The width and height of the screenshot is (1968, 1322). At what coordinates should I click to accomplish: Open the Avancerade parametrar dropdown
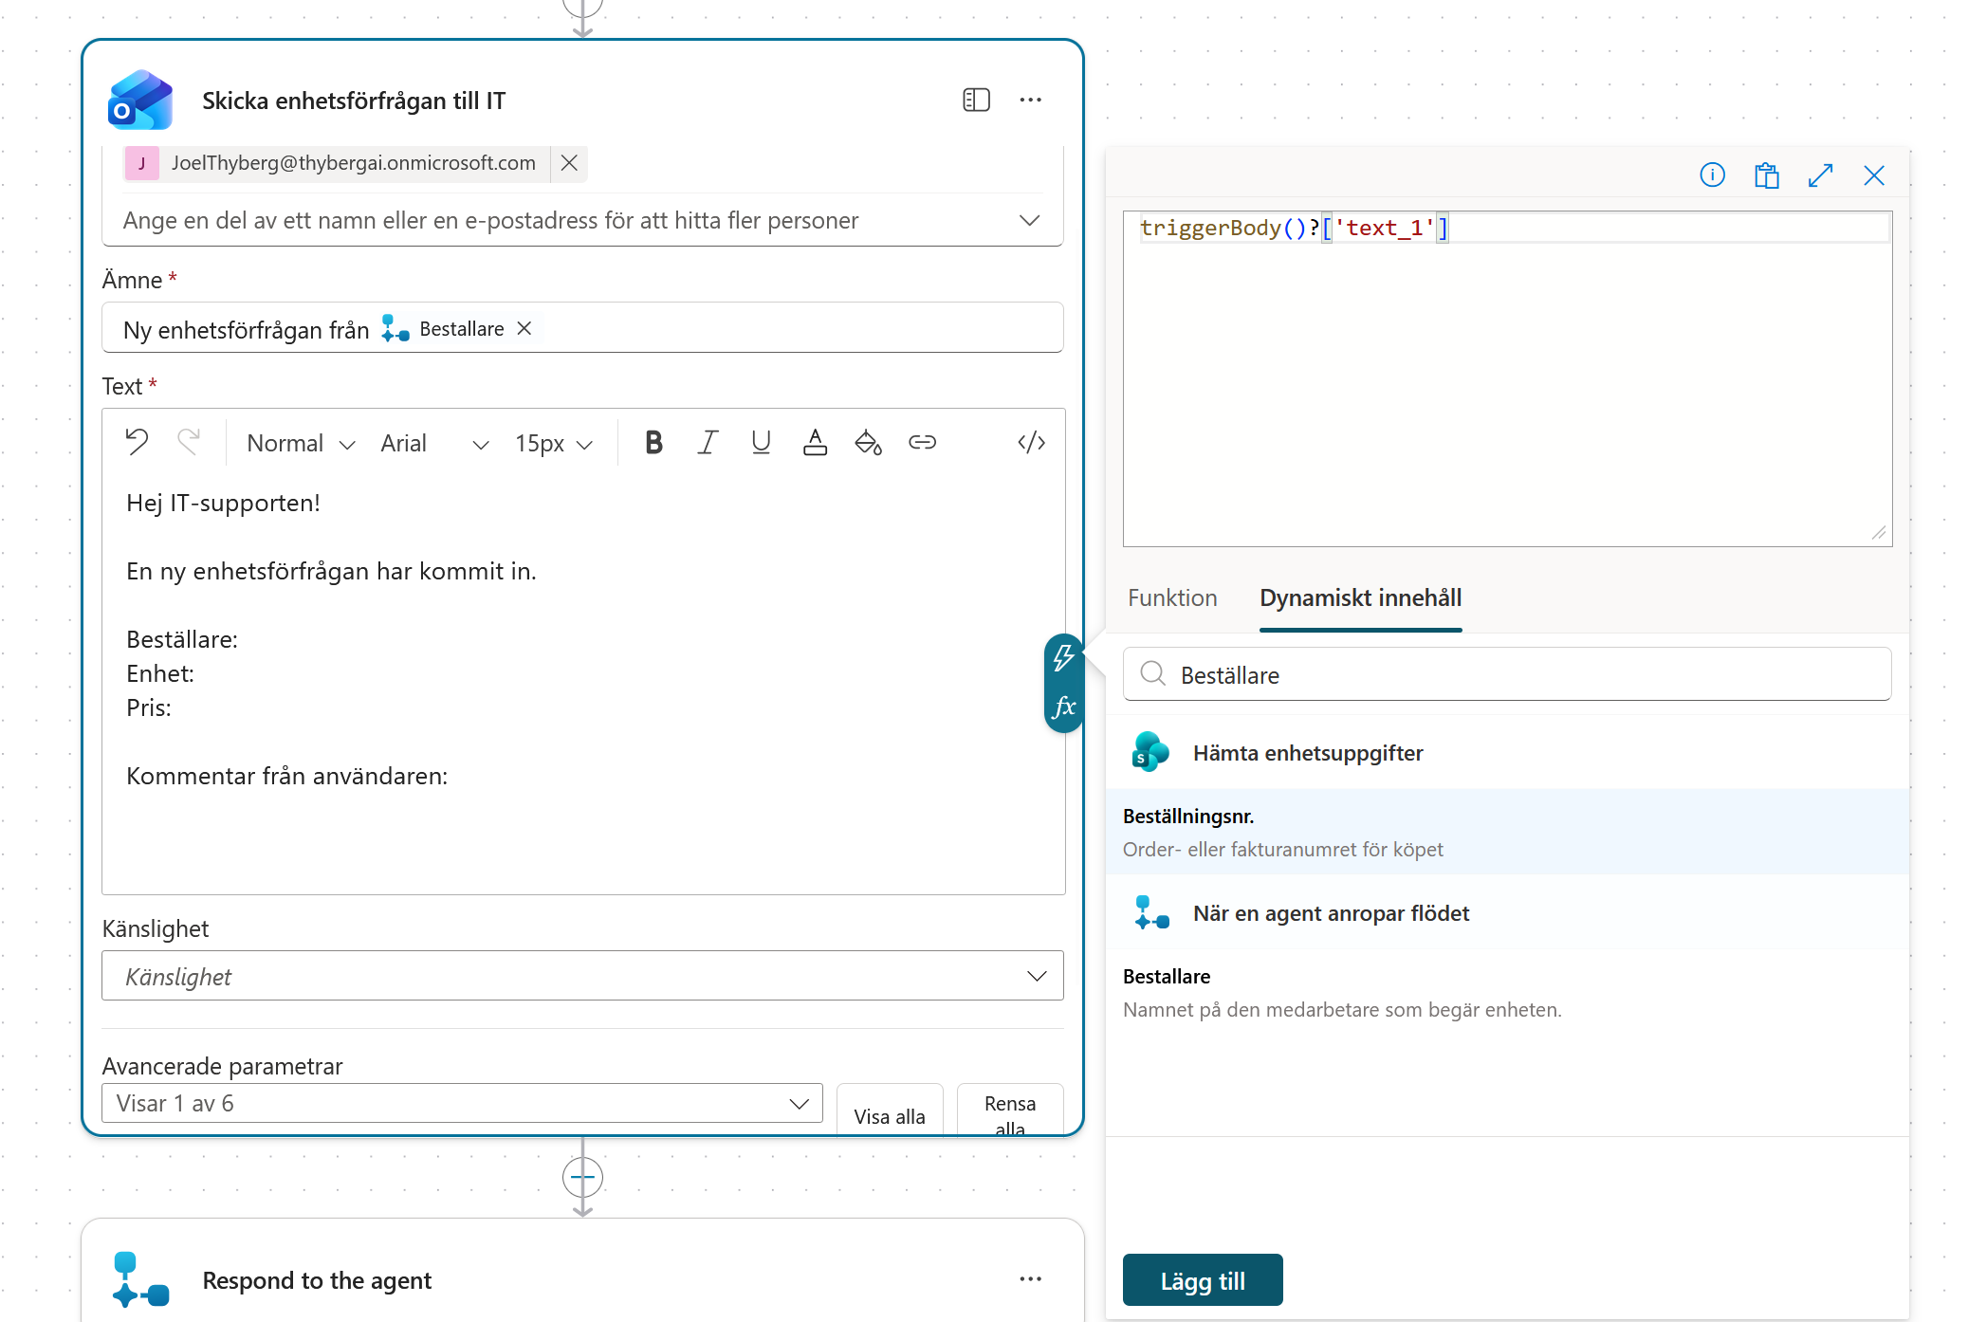point(462,1103)
